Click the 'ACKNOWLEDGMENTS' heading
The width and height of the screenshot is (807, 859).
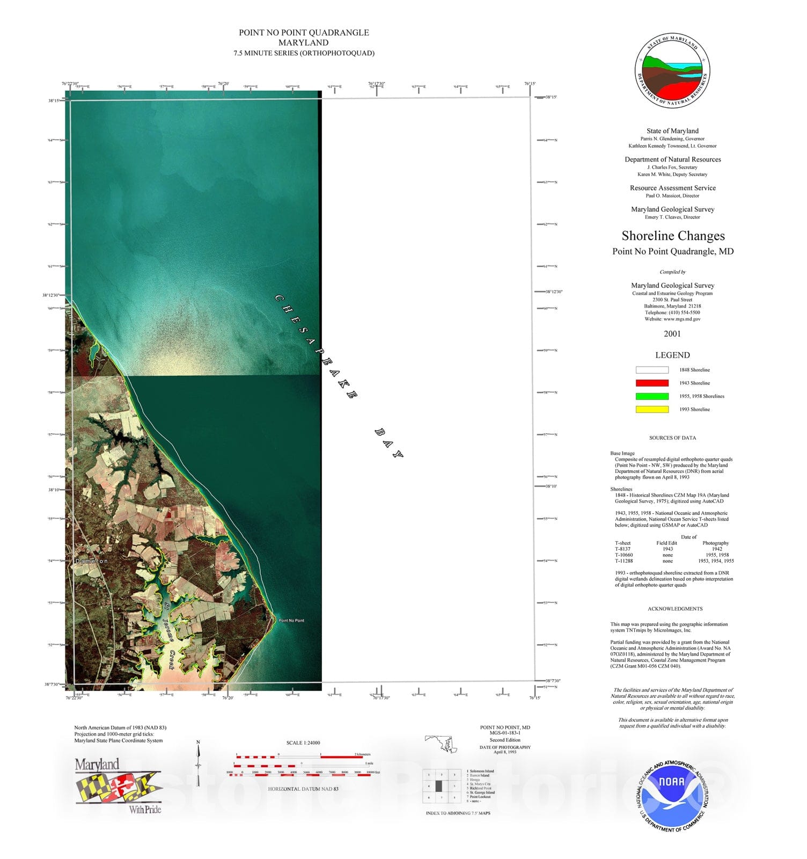[675, 609]
